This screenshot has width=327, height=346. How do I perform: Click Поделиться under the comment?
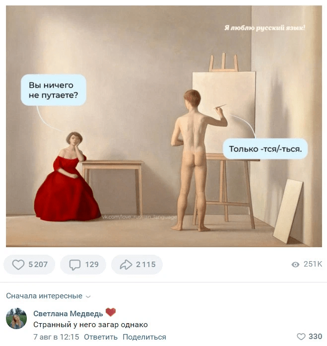(x=144, y=337)
